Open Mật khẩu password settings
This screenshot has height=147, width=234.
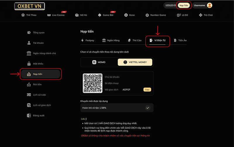[38, 64]
